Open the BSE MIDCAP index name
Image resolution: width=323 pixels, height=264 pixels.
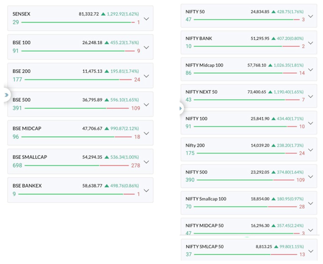tap(27, 129)
